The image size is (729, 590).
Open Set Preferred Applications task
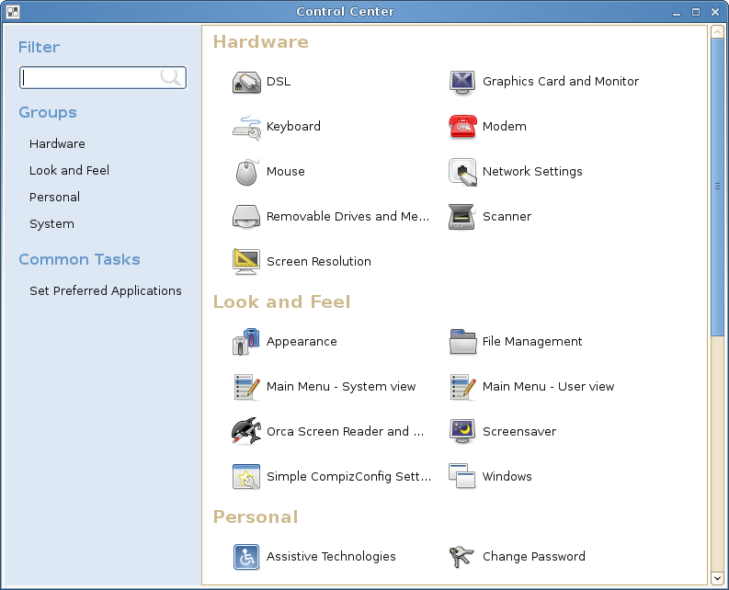tap(106, 291)
